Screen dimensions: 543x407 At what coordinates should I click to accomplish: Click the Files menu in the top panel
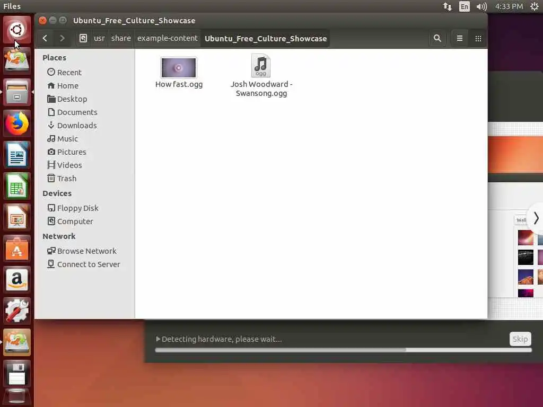[12, 6]
